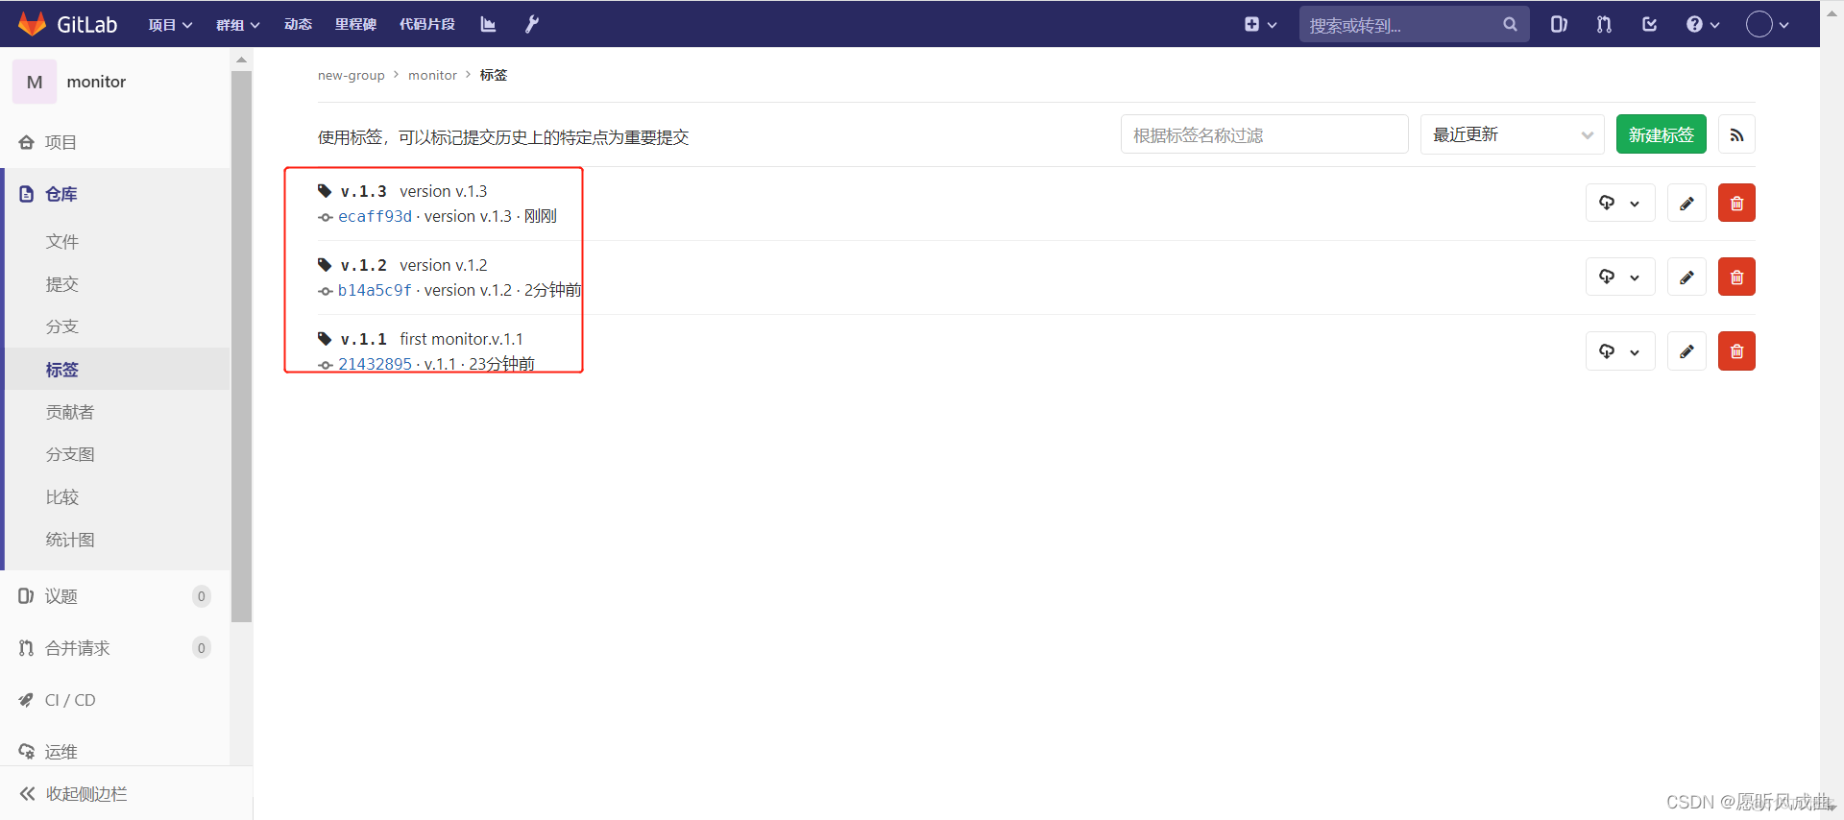Viewport: 1844px width, 820px height.
Task: Open tag v.1.3 link
Action: click(x=363, y=191)
